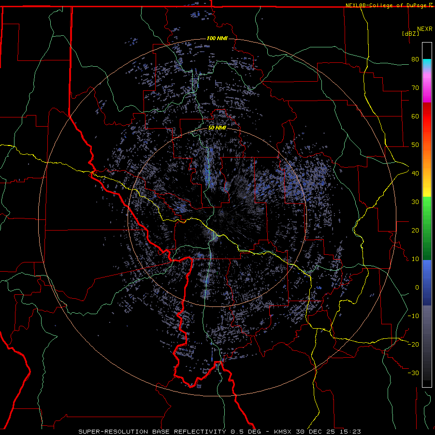Click the [dBZ] units label
This screenshot has width=435, height=435.
click(410, 33)
